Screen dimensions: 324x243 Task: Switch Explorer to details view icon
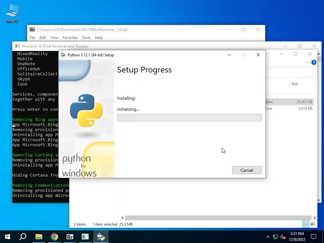point(306,224)
